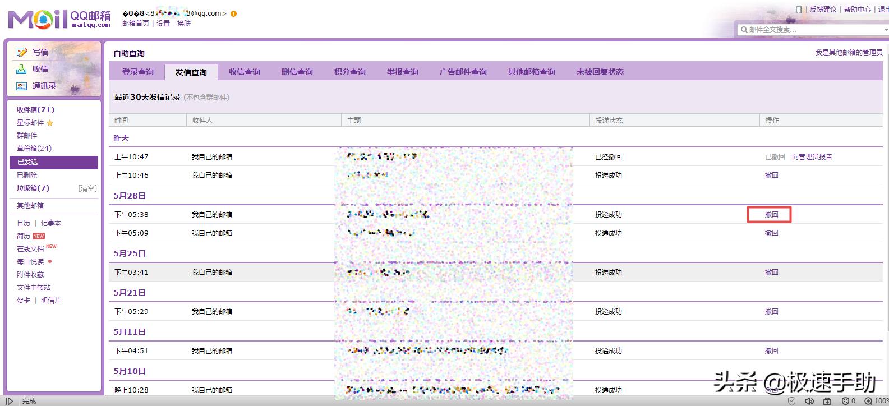Click the 通讯录 contacts icon
The height and width of the screenshot is (406, 889).
coord(22,86)
